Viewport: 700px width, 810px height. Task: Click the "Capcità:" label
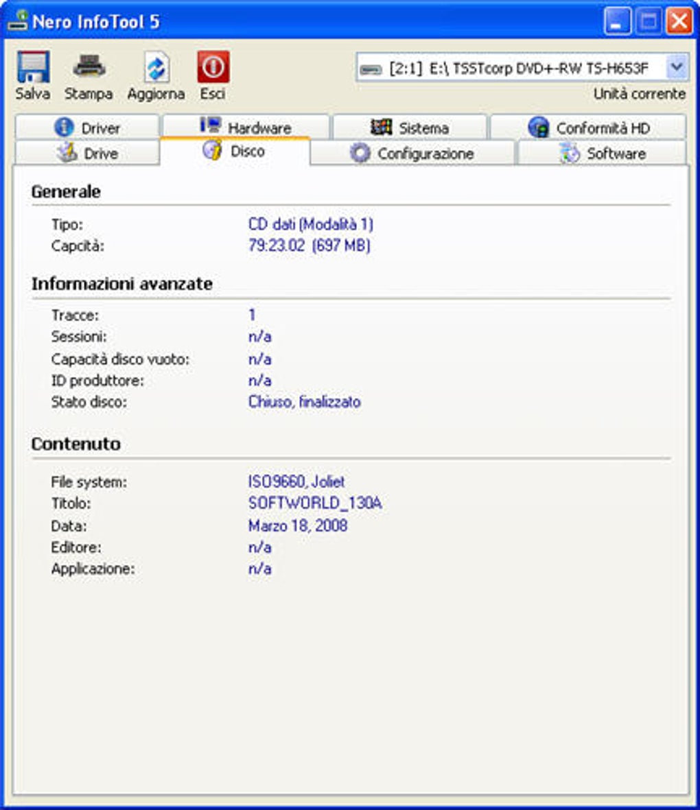(x=78, y=246)
